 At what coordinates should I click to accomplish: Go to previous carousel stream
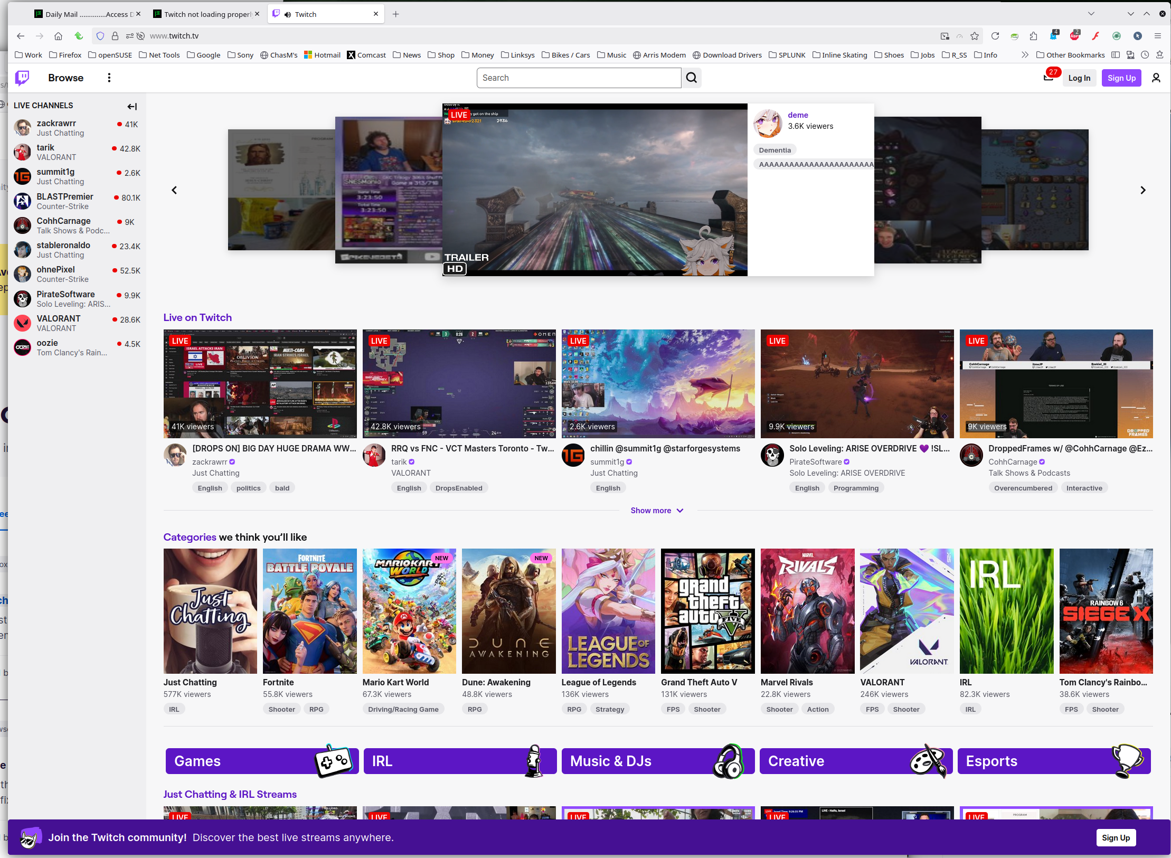click(174, 190)
